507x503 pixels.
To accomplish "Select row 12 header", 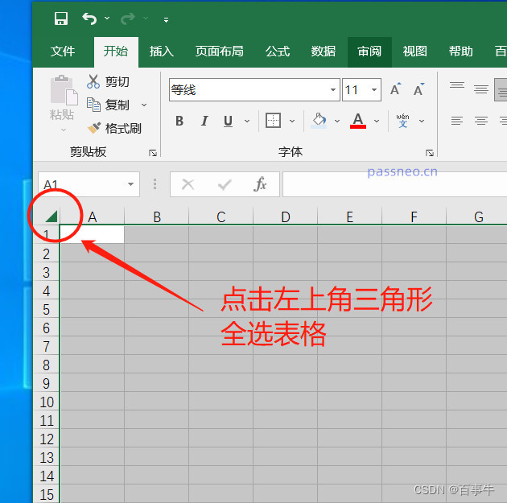I will pyautogui.click(x=46, y=439).
